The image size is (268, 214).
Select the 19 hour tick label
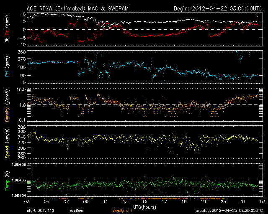(x=184, y=201)
